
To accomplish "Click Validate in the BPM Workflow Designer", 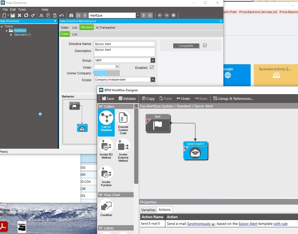I will (x=127, y=99).
